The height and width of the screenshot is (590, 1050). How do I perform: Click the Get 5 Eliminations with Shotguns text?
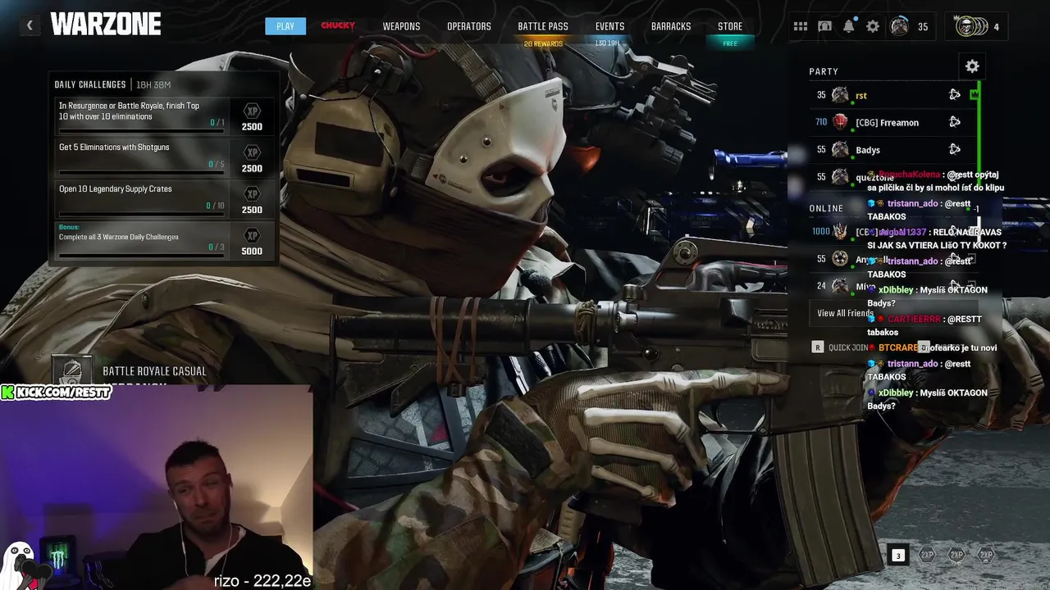114,147
